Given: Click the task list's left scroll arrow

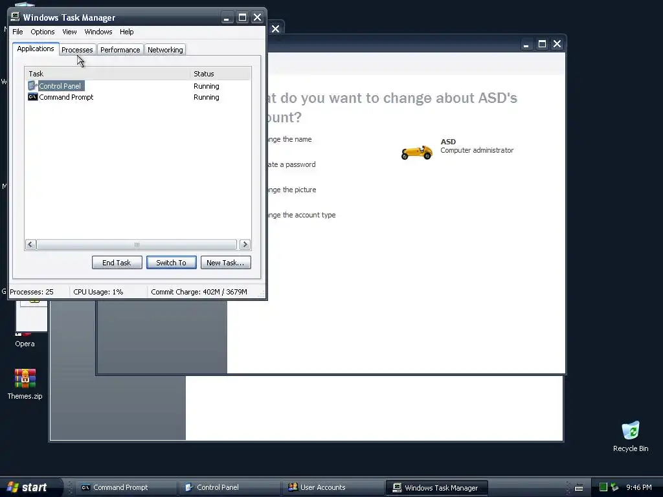Looking at the screenshot, I should pyautogui.click(x=30, y=244).
